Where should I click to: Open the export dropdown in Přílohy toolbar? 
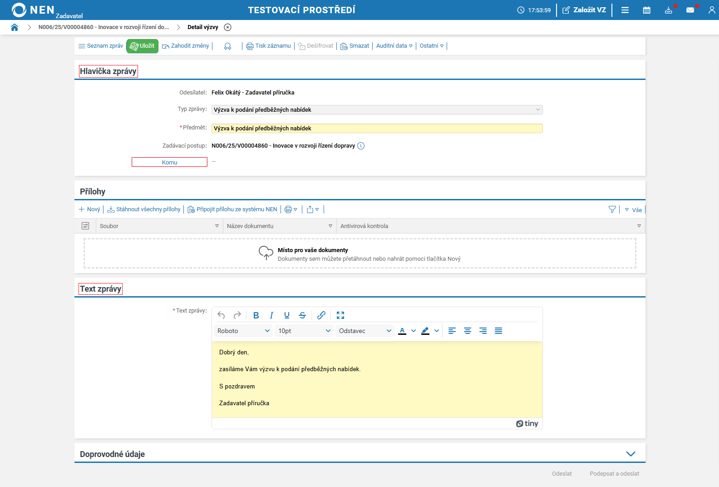click(x=313, y=209)
